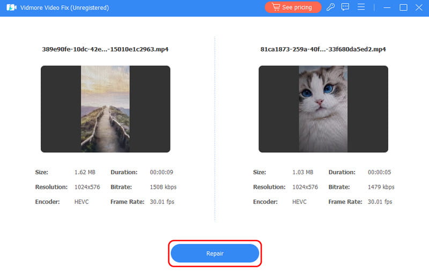This screenshot has height=275, width=429.
Task: Select the pathway landscape video thumbnail
Action: (105, 109)
